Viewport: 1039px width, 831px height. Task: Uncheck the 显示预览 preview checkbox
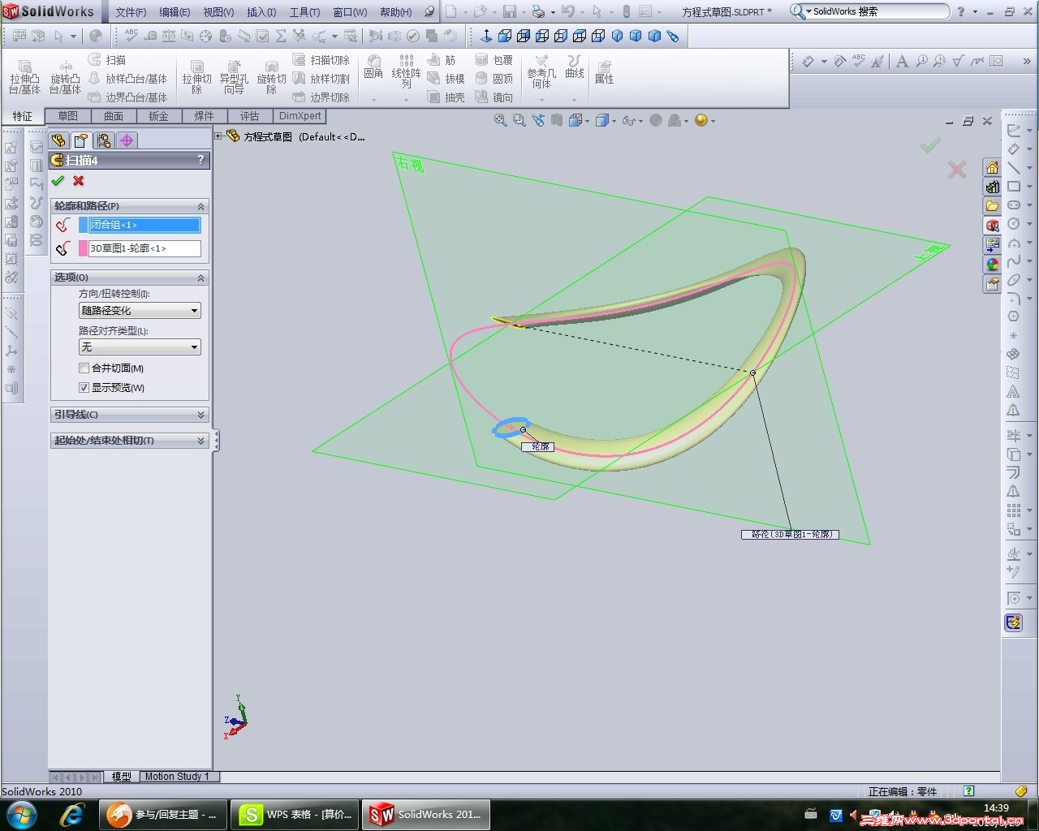click(x=84, y=388)
